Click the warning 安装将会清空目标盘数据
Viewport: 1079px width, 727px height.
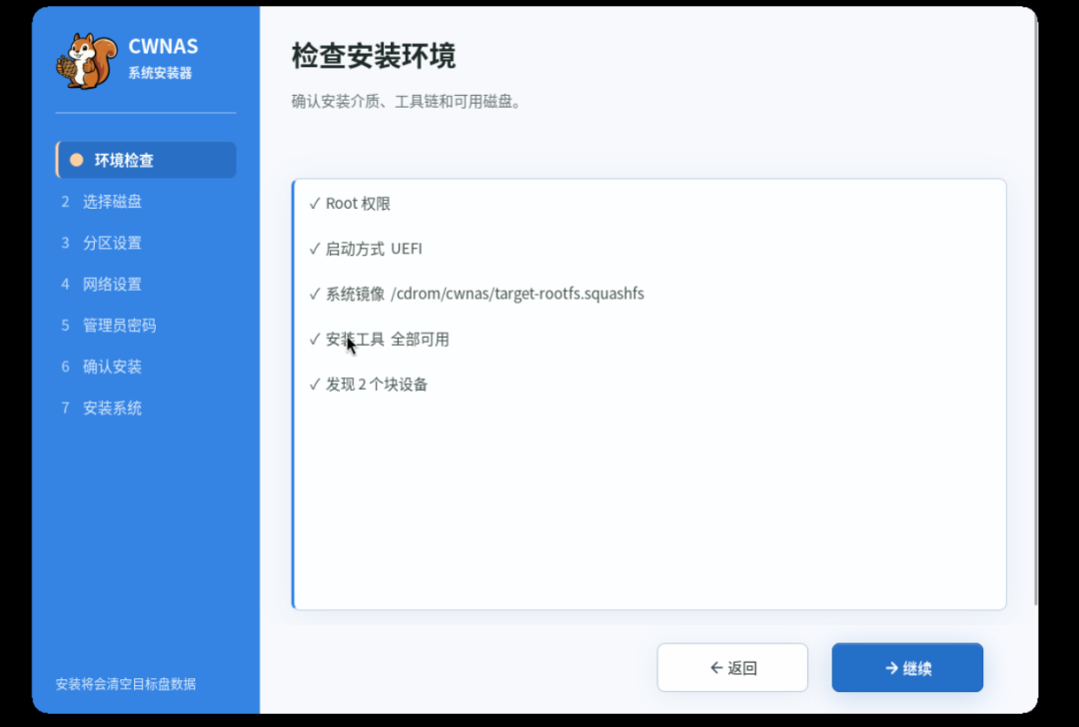pos(126,684)
